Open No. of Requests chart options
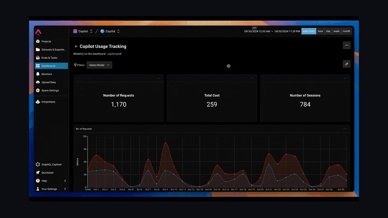This screenshot has width=388, height=218. click(x=345, y=129)
